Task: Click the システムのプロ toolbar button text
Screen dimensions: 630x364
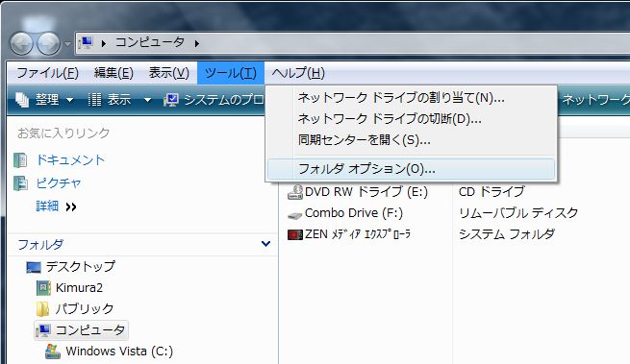Action: (x=223, y=100)
